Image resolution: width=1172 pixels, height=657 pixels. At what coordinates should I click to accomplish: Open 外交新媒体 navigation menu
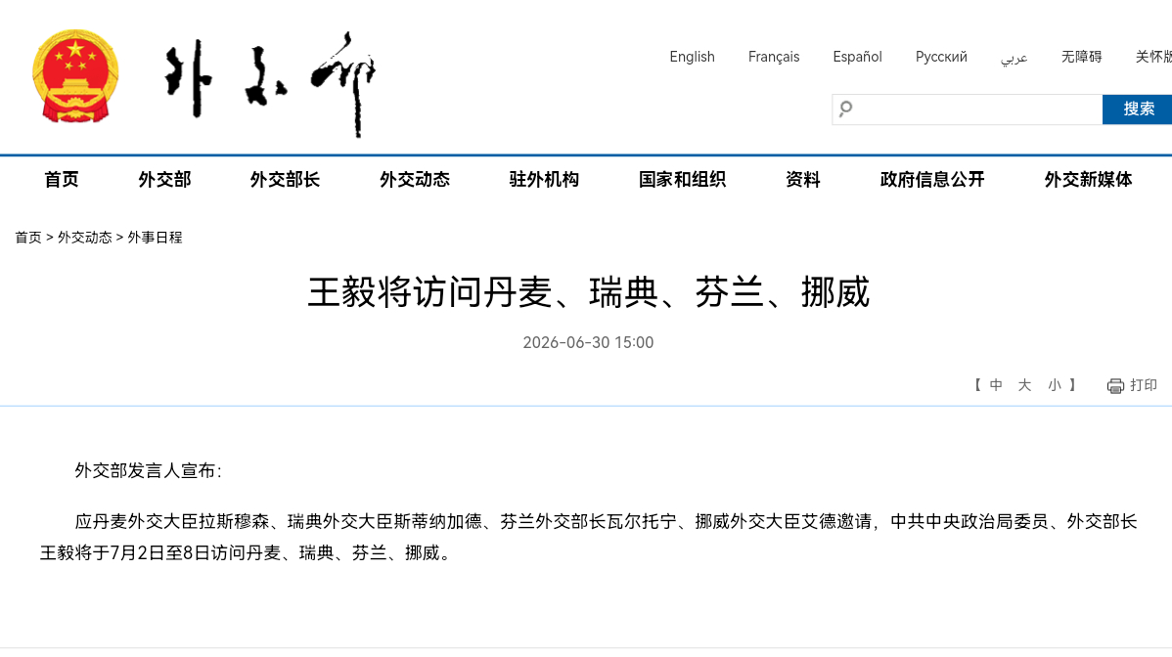tap(1088, 179)
